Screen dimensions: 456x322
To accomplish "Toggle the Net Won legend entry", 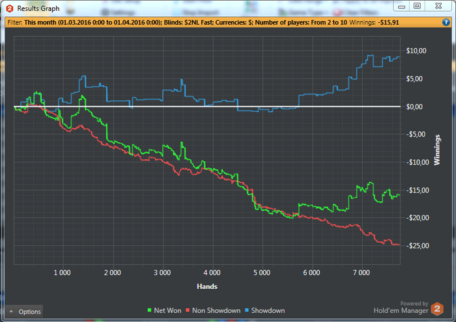I will pos(164,310).
